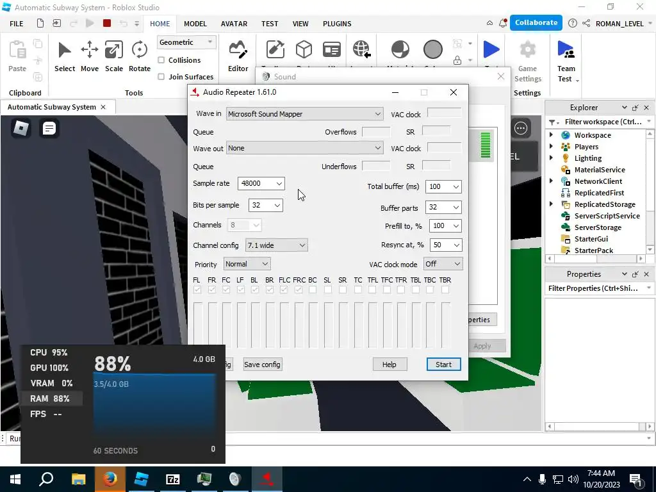Open the Roblox menu icon in viewport
656x492 pixels.
pyautogui.click(x=21, y=128)
